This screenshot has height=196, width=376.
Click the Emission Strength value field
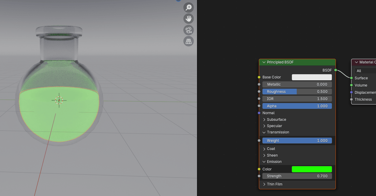click(x=297, y=176)
